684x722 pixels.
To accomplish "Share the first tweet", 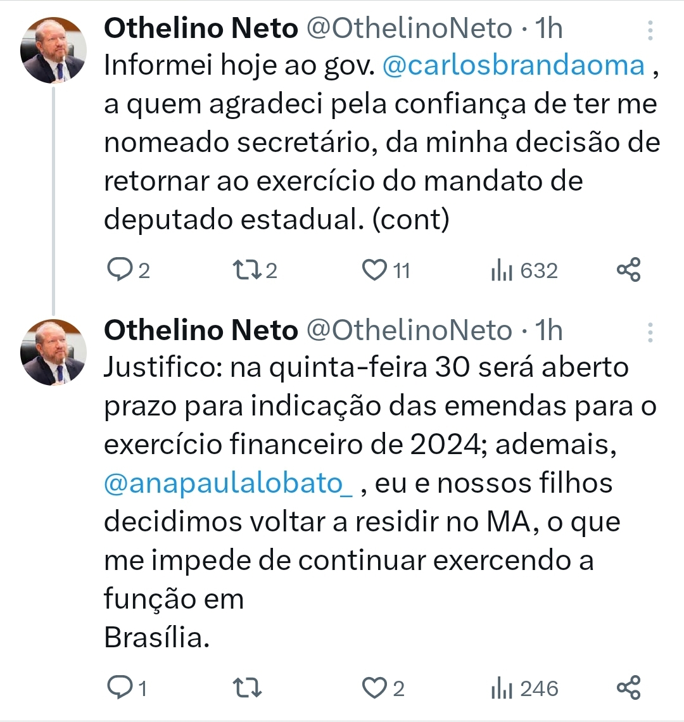I will [x=629, y=270].
